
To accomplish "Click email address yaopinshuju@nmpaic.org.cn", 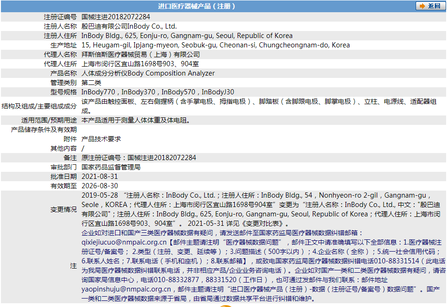I will point(126,290).
